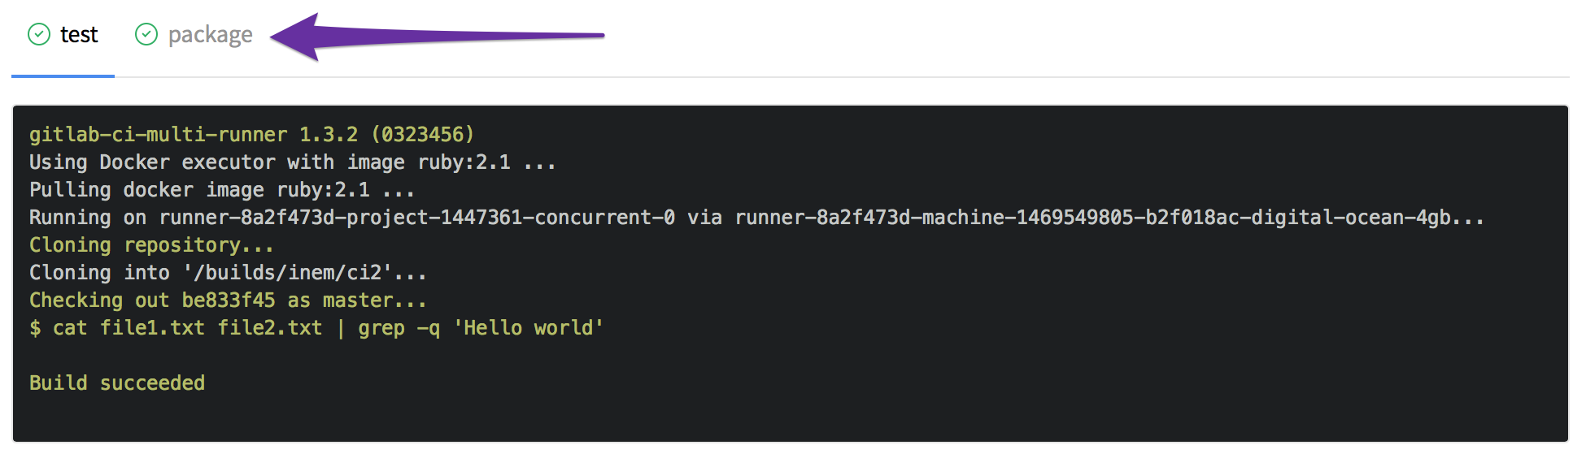Click the 'Cloning repository...' log line

click(151, 244)
